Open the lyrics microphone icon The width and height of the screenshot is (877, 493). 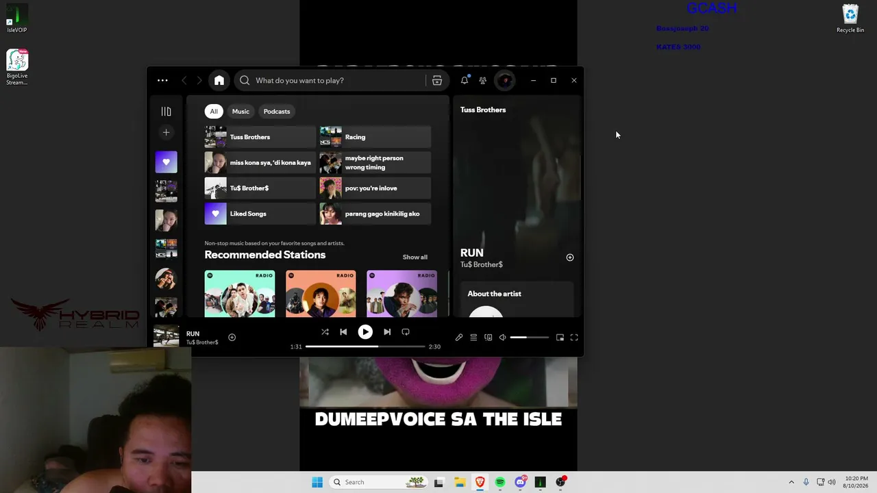coord(459,338)
